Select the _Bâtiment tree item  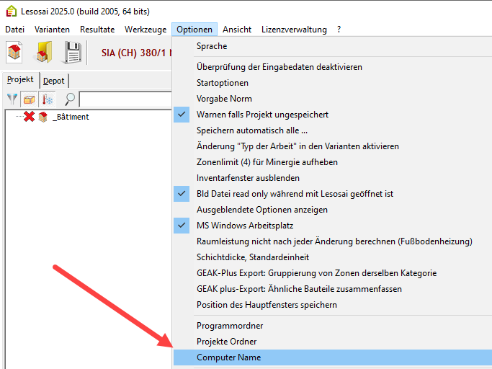[x=71, y=117]
